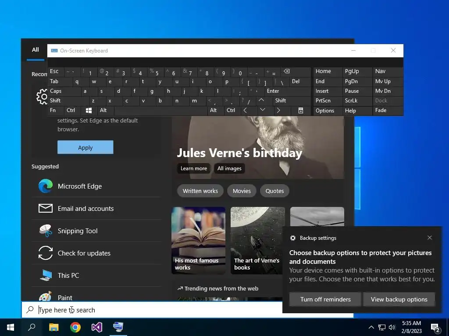Open Email and accounts suggestion

click(96, 209)
